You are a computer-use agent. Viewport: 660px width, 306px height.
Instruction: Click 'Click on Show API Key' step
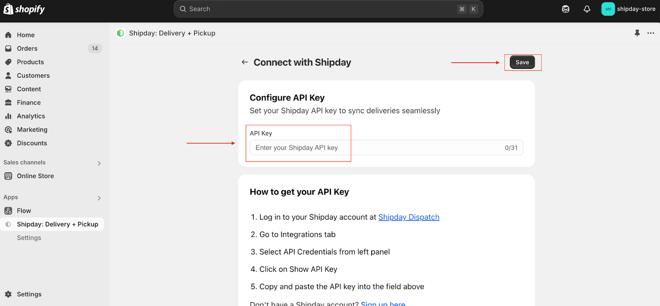tap(298, 269)
